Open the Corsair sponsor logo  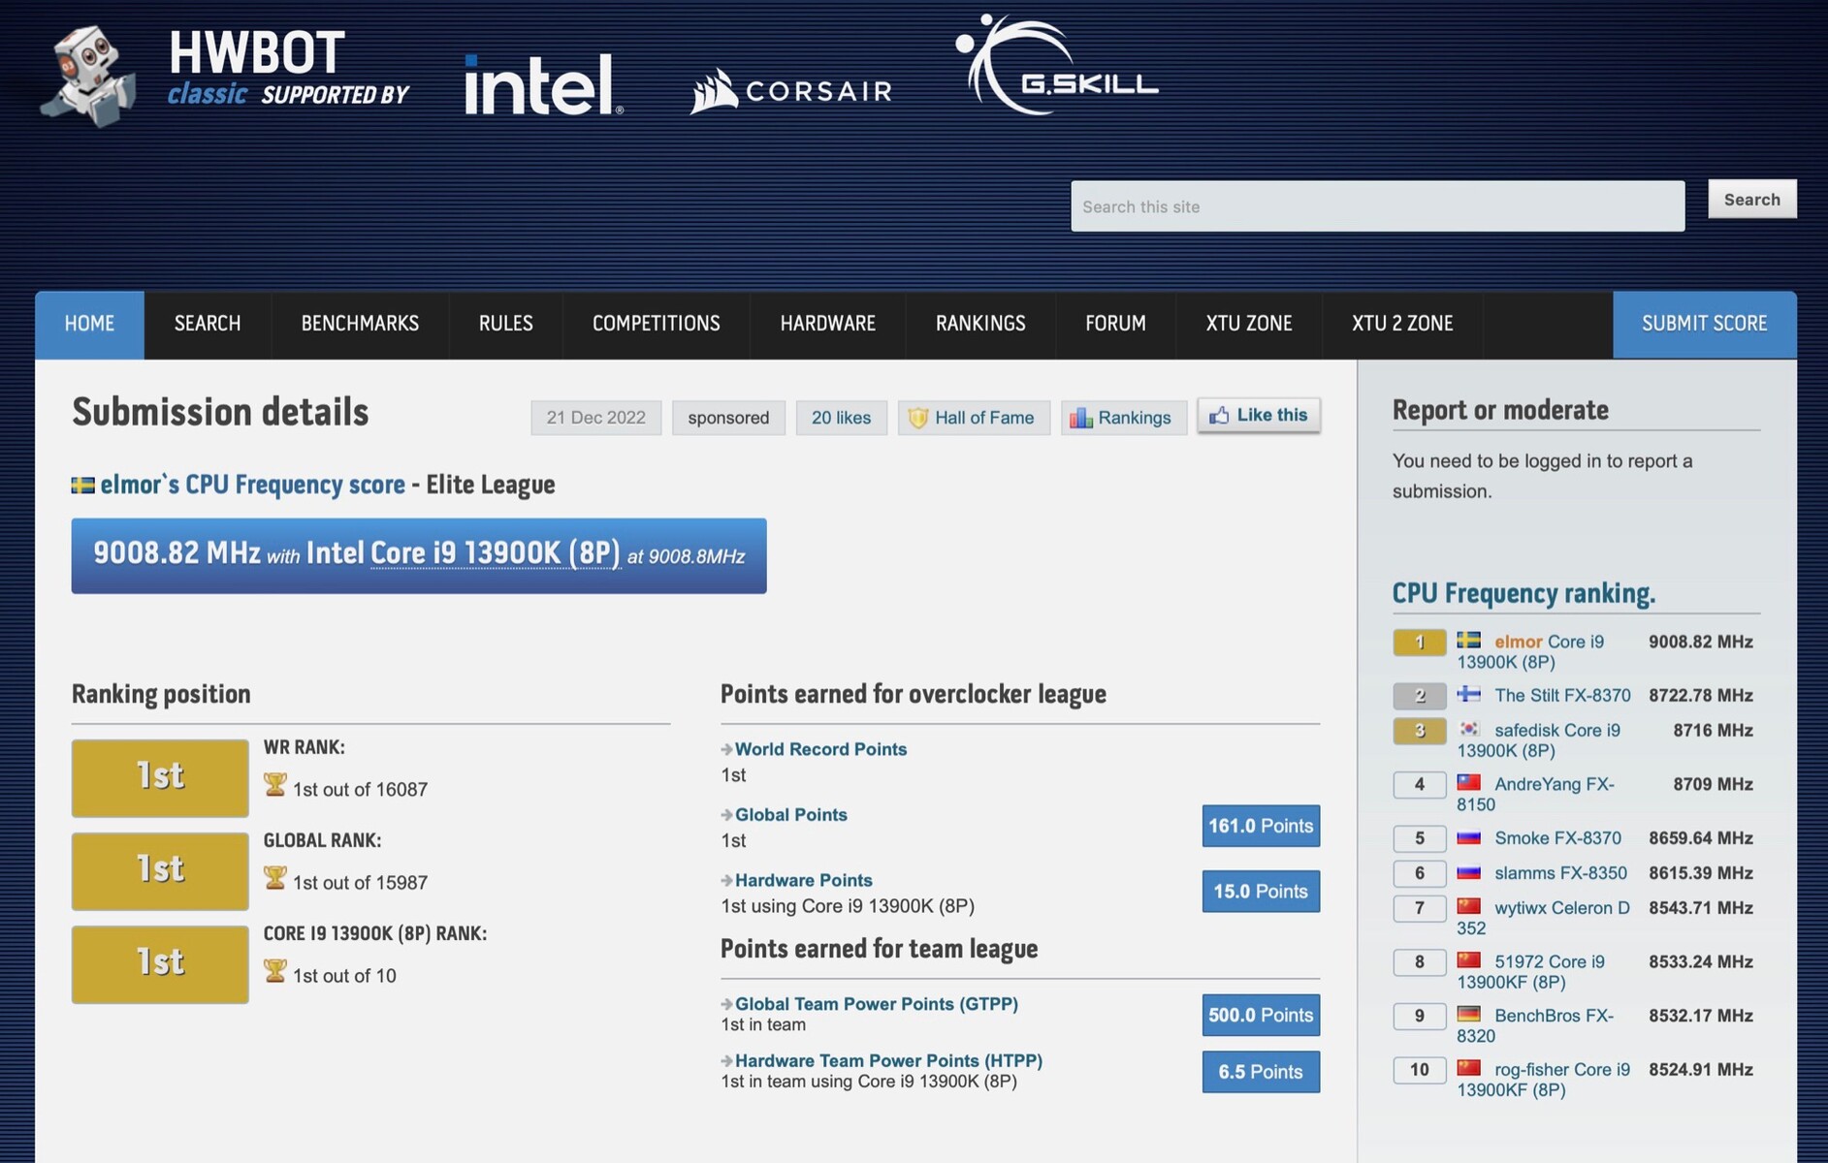click(x=790, y=90)
